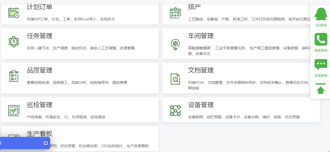
Task: Click the description starting with 高敏感触摸屏
Action: (249, 51)
